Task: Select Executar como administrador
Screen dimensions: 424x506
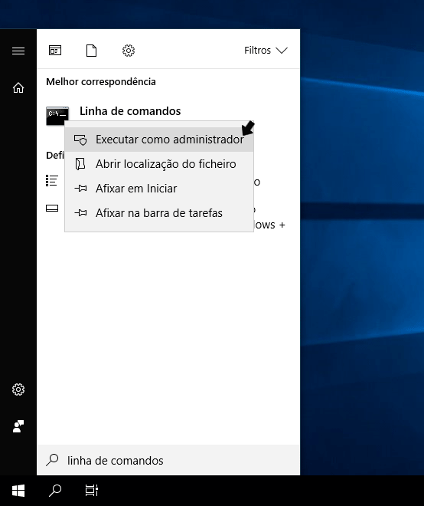Action: pyautogui.click(x=159, y=140)
